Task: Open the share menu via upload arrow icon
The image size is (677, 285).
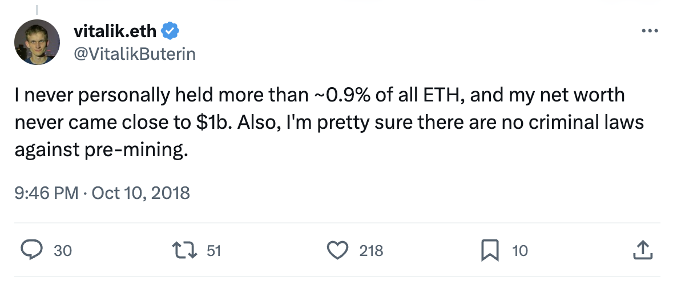Action: pyautogui.click(x=642, y=250)
